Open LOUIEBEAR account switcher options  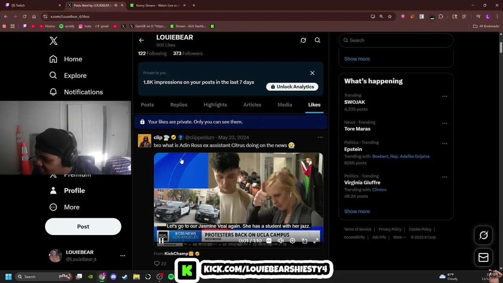(x=123, y=255)
